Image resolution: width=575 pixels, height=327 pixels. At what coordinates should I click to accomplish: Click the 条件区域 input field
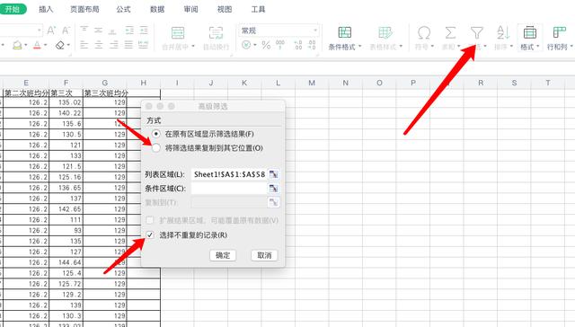click(x=229, y=189)
